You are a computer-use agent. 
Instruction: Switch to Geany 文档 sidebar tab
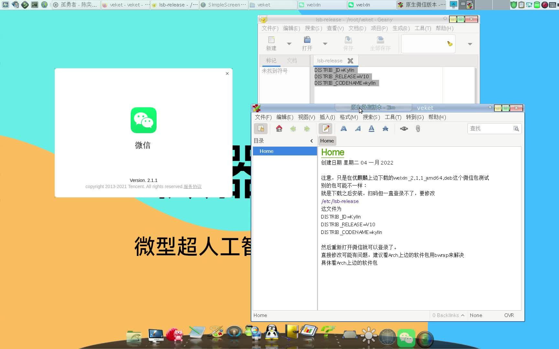292,61
